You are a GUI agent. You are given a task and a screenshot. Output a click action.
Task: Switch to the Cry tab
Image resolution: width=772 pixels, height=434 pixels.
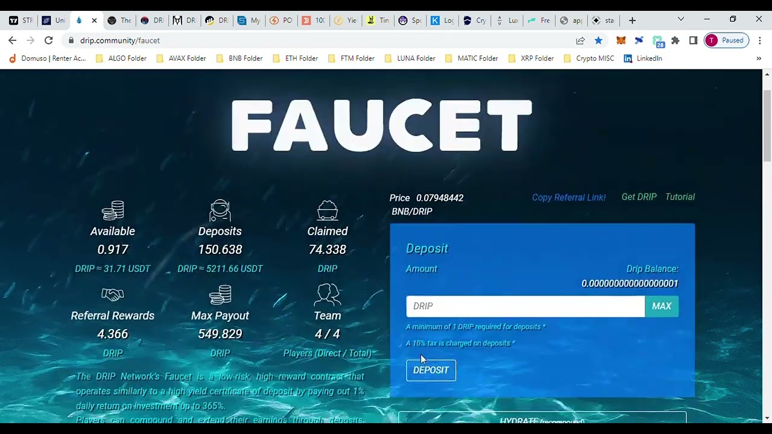pyautogui.click(x=475, y=20)
